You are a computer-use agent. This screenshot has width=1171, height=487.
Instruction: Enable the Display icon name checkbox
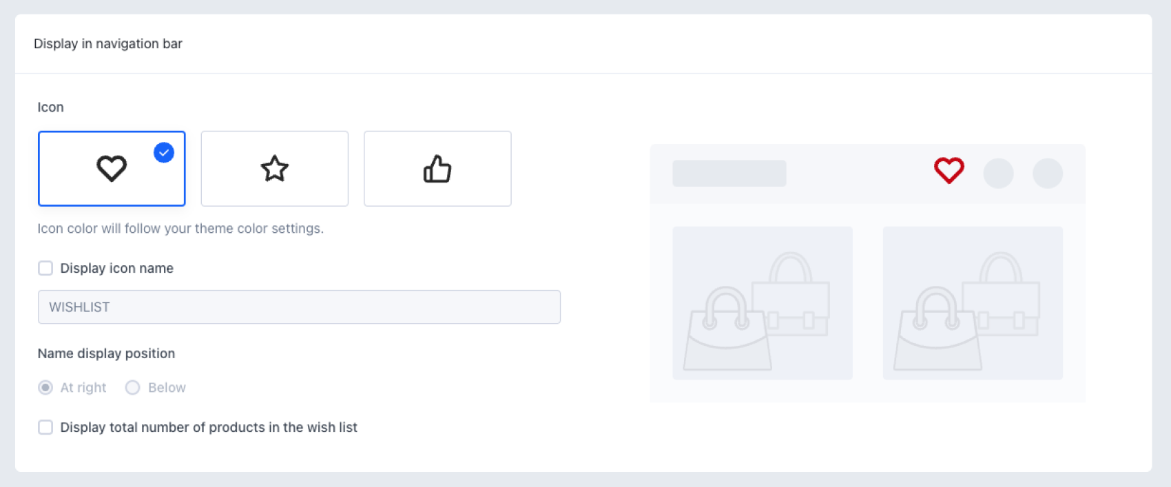tap(45, 268)
